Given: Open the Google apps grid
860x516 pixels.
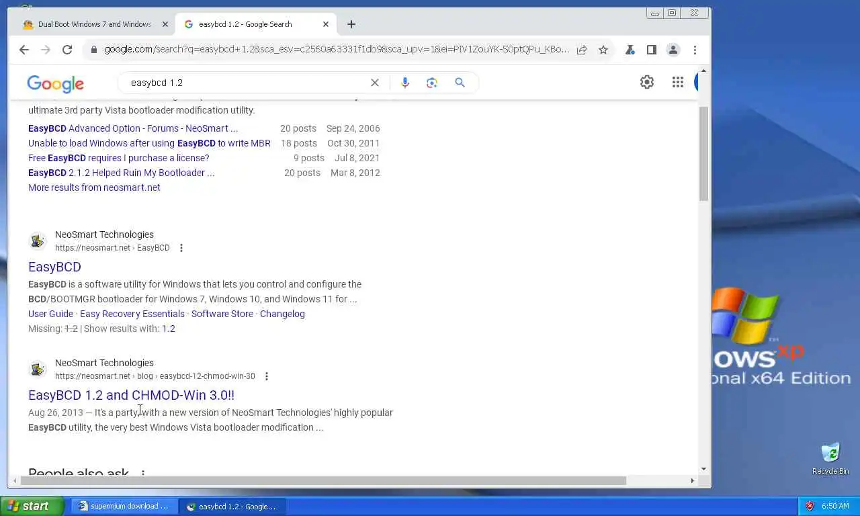Looking at the screenshot, I should click(678, 82).
